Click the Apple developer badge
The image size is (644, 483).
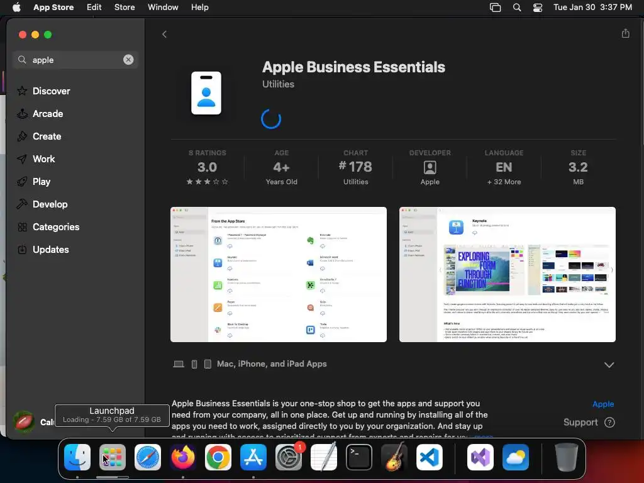(x=430, y=167)
